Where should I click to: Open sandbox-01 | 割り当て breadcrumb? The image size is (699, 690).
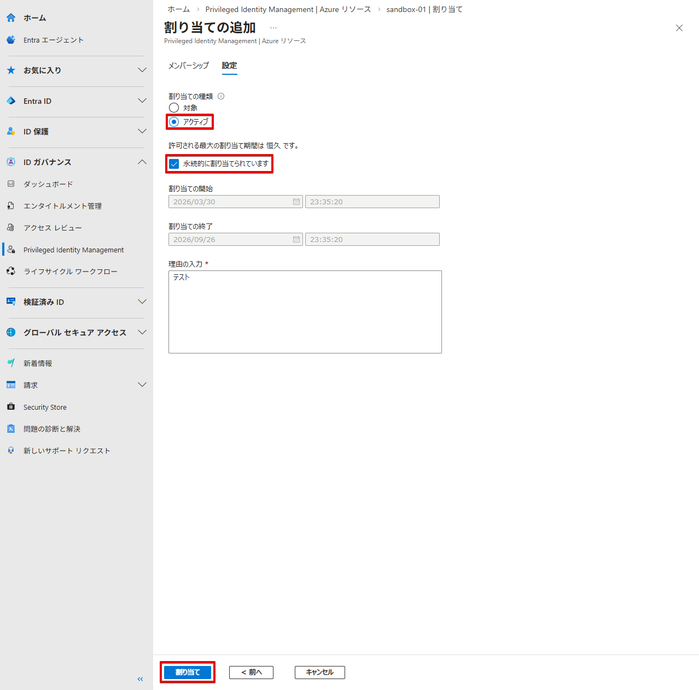click(424, 9)
